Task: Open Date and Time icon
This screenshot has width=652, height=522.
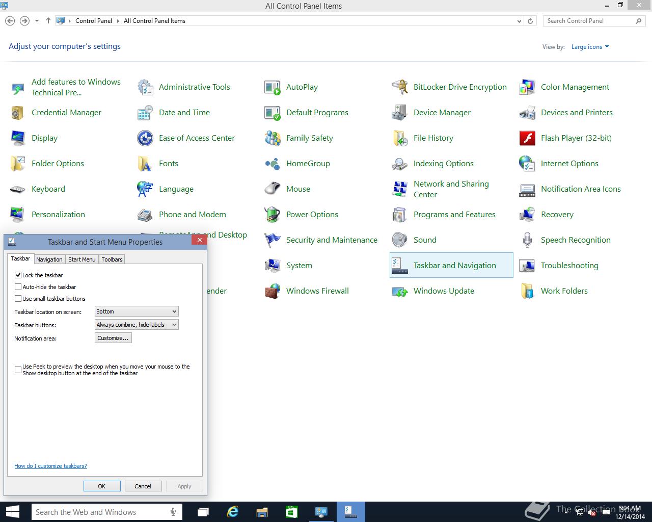Action: (145, 113)
